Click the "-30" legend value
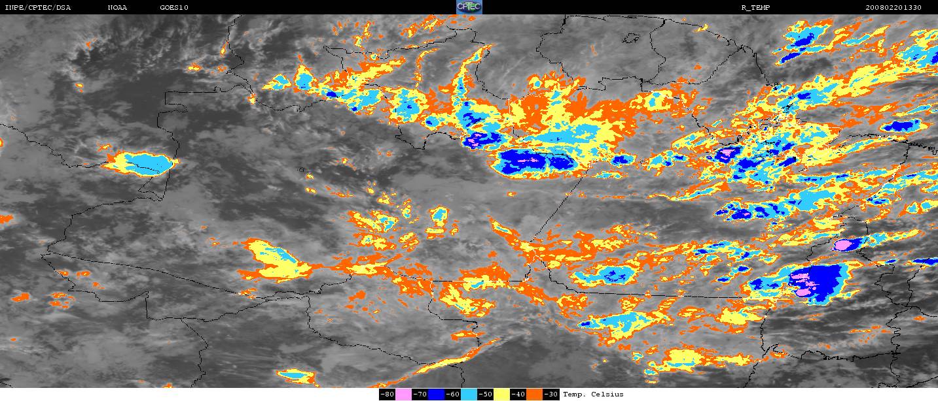Viewport: 938px width, 401px height. 550,394
